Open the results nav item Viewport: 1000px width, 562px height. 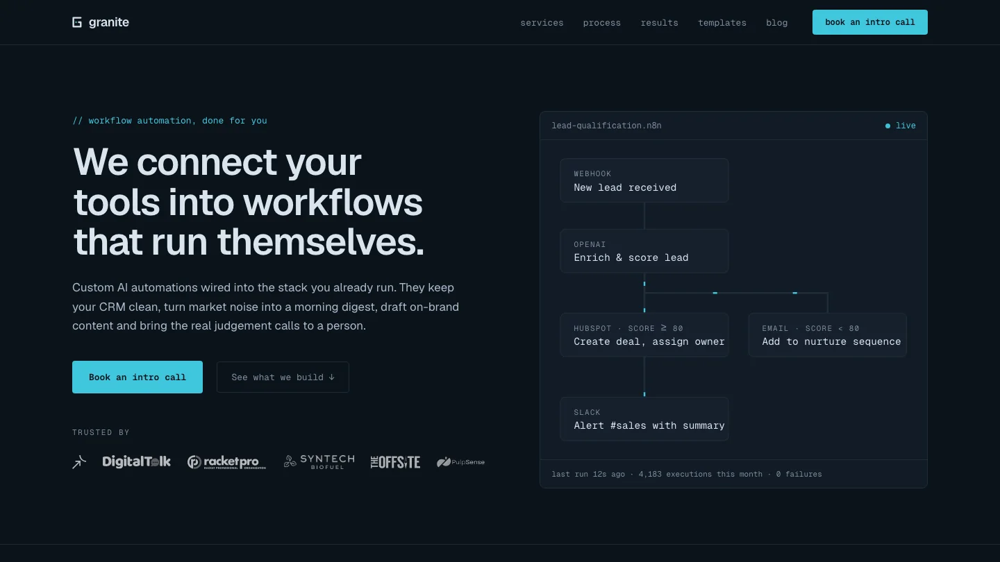(x=660, y=23)
